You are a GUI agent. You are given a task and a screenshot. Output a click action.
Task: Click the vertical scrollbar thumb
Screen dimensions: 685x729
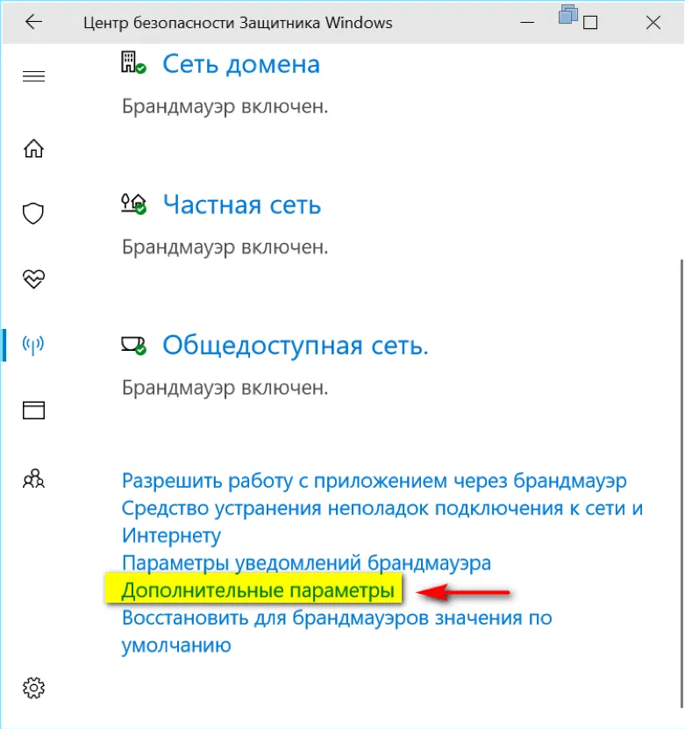681,483
